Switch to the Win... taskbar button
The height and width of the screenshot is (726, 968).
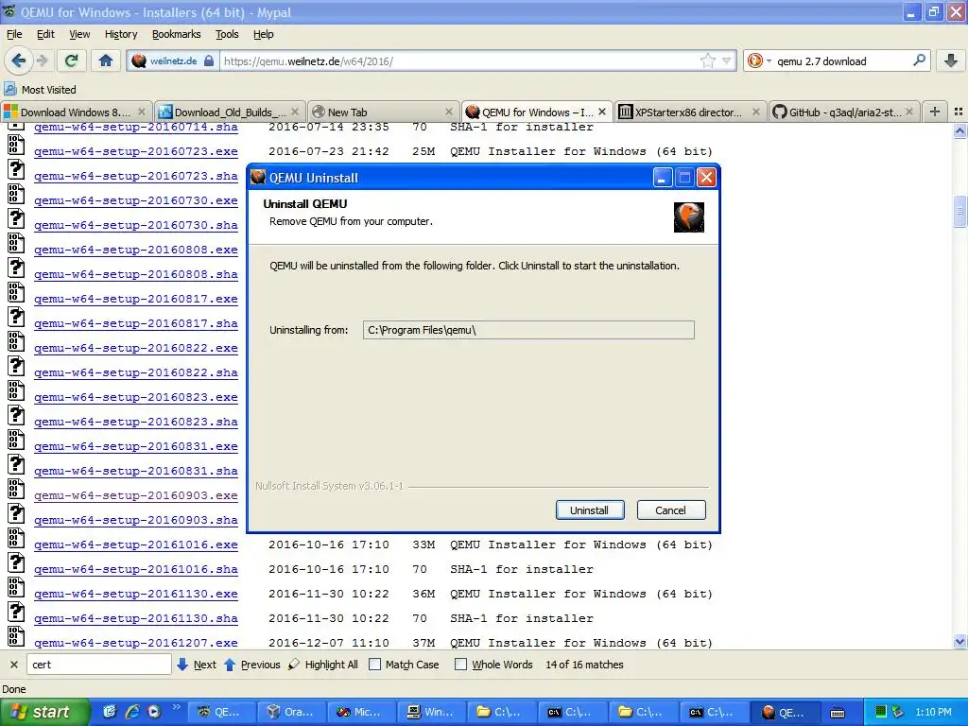(x=430, y=712)
